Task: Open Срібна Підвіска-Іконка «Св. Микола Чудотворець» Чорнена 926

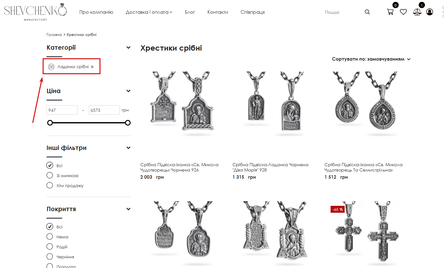Action: [179, 167]
